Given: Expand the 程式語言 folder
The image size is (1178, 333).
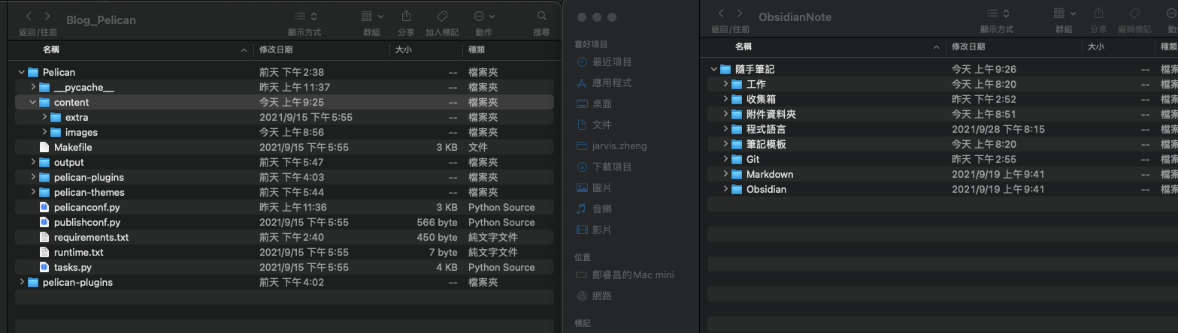Looking at the screenshot, I should (725, 129).
